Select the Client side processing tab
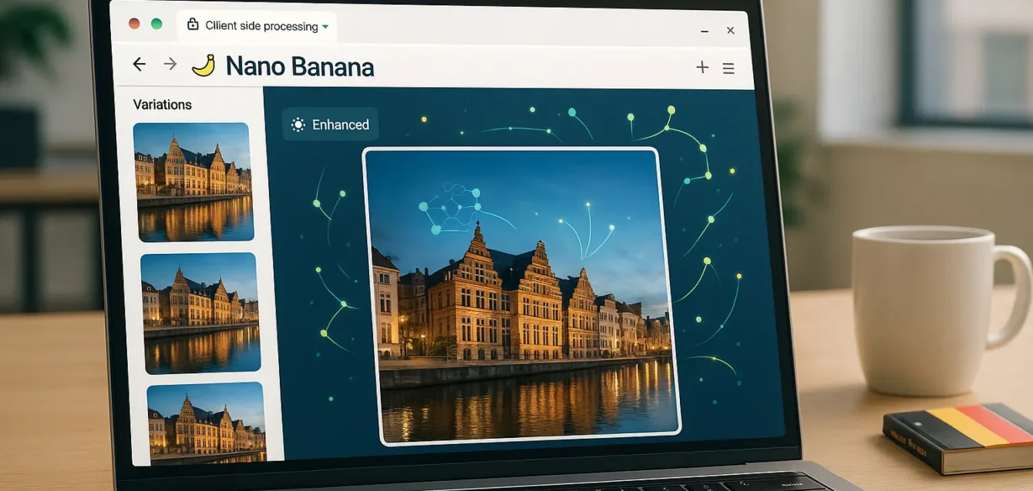 click(261, 25)
